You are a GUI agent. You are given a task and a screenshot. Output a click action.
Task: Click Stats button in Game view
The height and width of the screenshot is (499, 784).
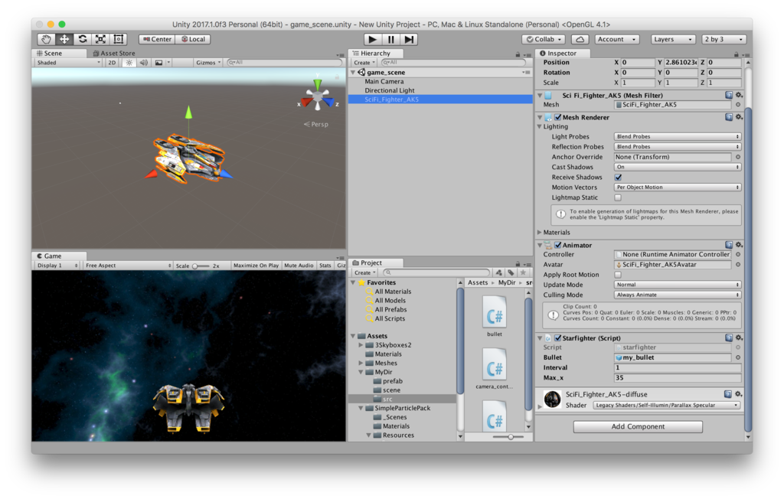(x=325, y=266)
